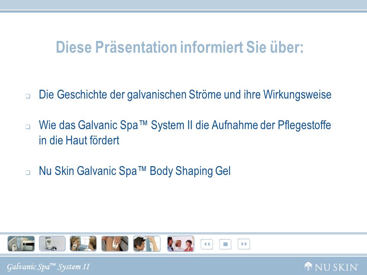
Task: Click the NU SKIN logo
Action: point(331,267)
